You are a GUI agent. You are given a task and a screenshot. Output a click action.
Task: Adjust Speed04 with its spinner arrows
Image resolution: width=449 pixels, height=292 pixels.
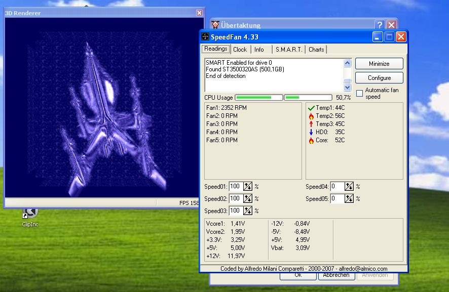(349, 186)
